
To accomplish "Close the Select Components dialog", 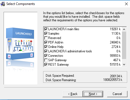I will (x=126, y=4).
